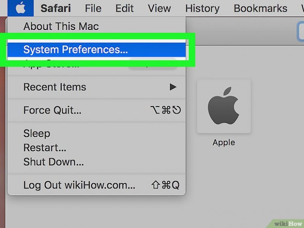Image resolution: width=304 pixels, height=228 pixels.
Task: Open the File menu
Action: (93, 8)
